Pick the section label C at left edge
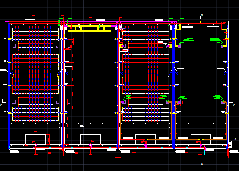Viewport: 239px width, 171px height. tap(1, 105)
